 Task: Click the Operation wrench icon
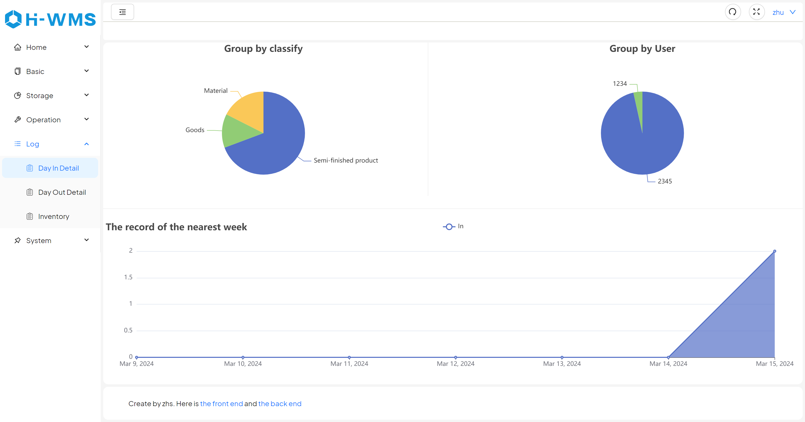(18, 120)
